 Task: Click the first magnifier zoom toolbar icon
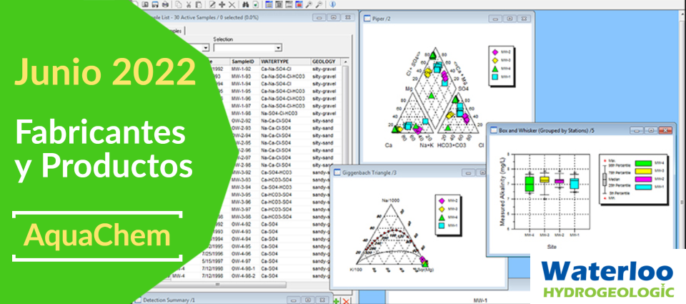[x=309, y=4]
